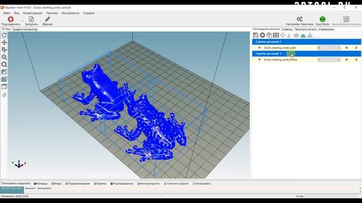
Task: Select the Move viewpoint tool
Action: tap(4, 42)
